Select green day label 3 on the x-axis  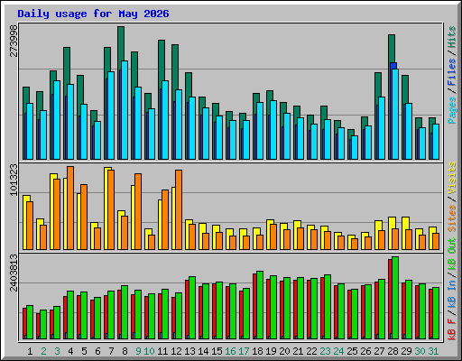pos(57,351)
